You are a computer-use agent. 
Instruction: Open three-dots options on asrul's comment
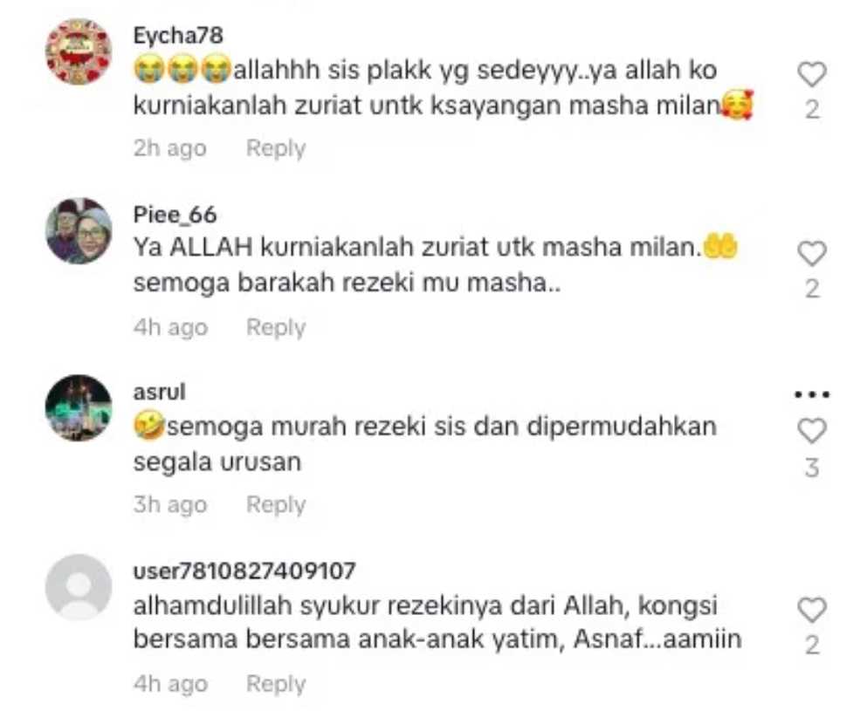[x=812, y=394]
